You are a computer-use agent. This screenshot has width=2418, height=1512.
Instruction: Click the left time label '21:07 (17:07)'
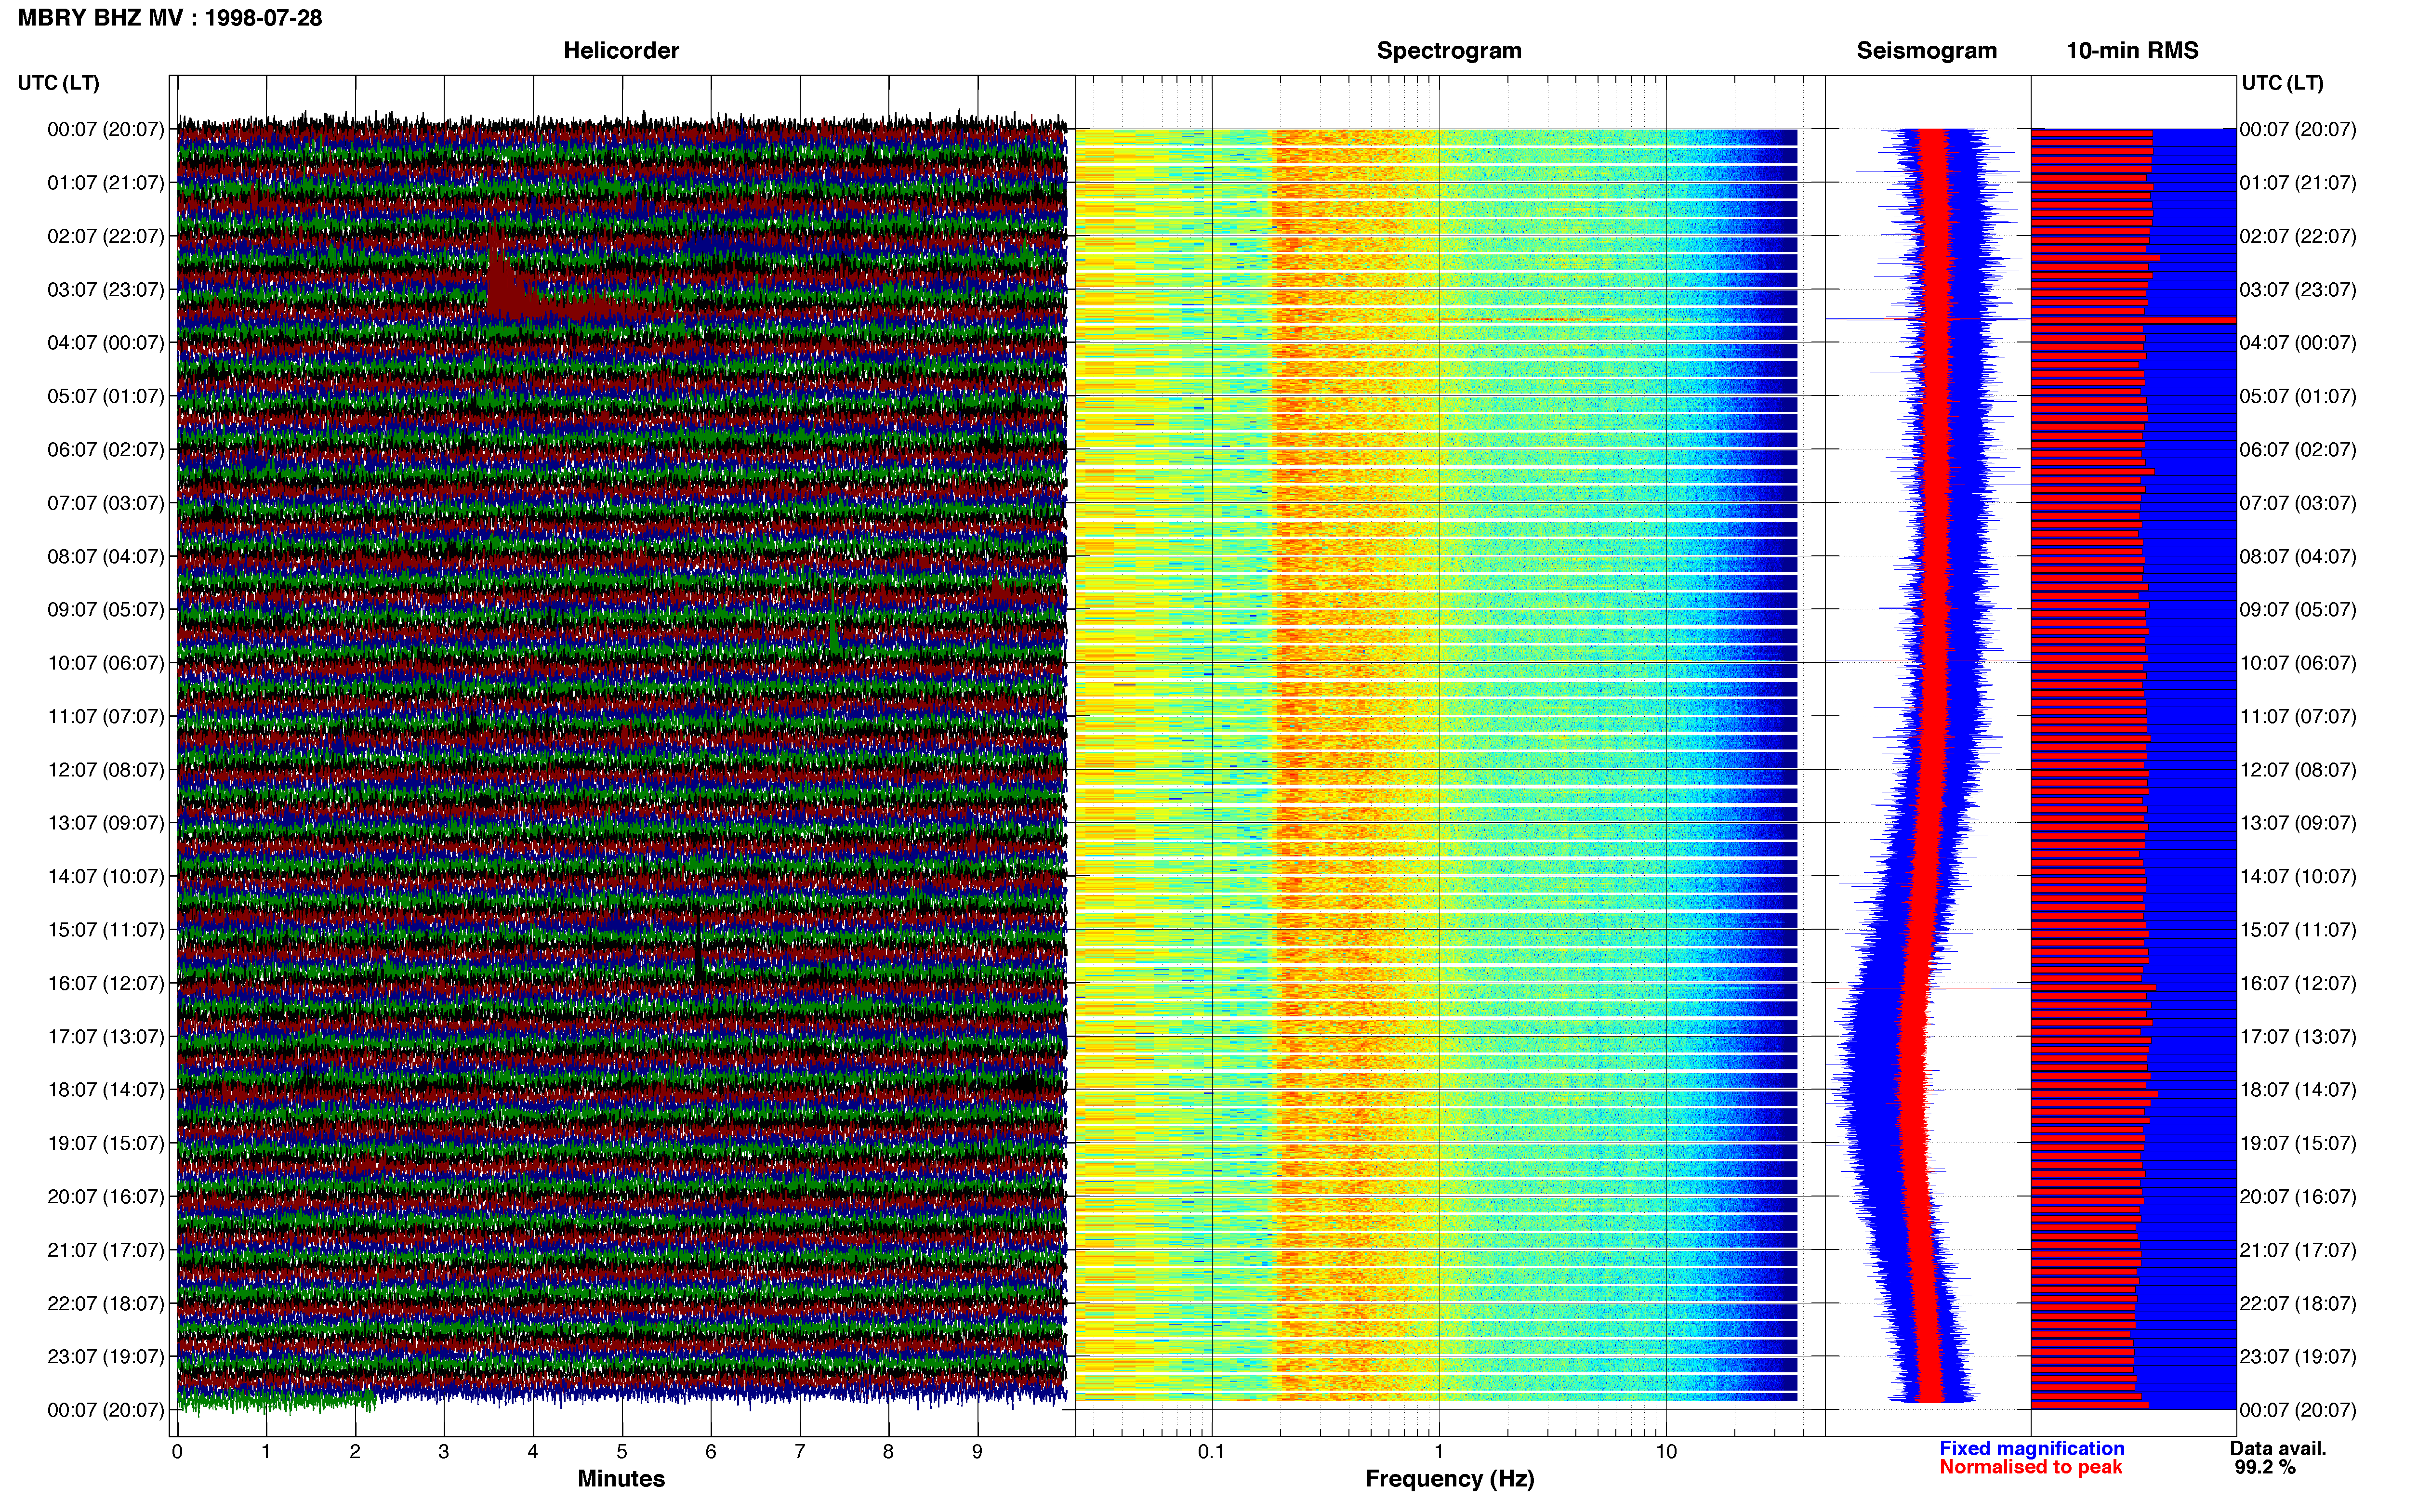(106, 1250)
